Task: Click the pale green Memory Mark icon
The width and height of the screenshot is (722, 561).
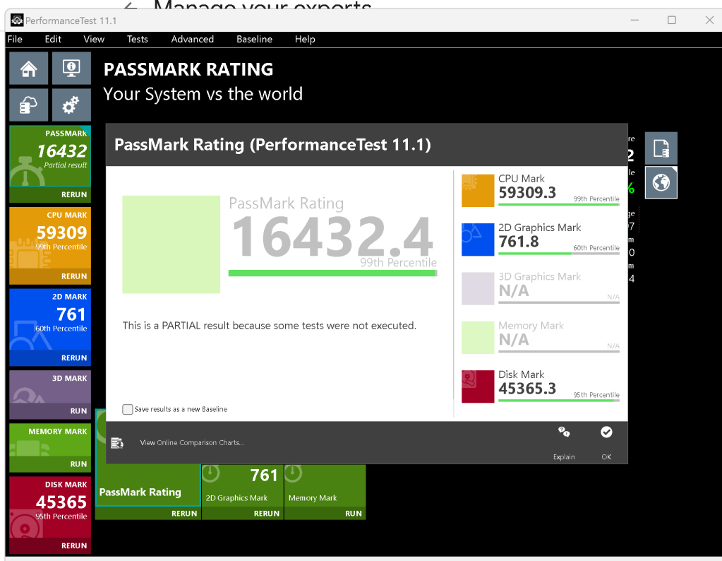Action: point(478,338)
